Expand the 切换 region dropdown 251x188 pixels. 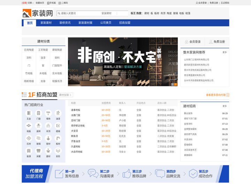tap(31, 3)
